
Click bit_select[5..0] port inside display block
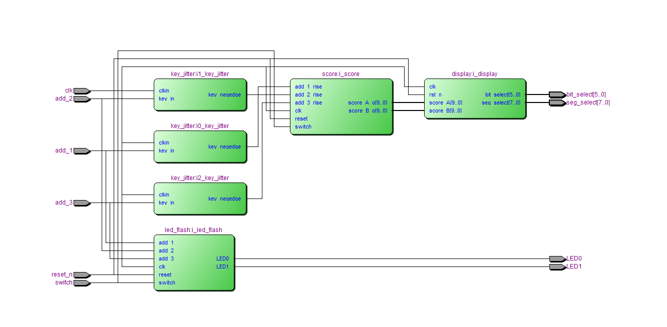[503, 95]
